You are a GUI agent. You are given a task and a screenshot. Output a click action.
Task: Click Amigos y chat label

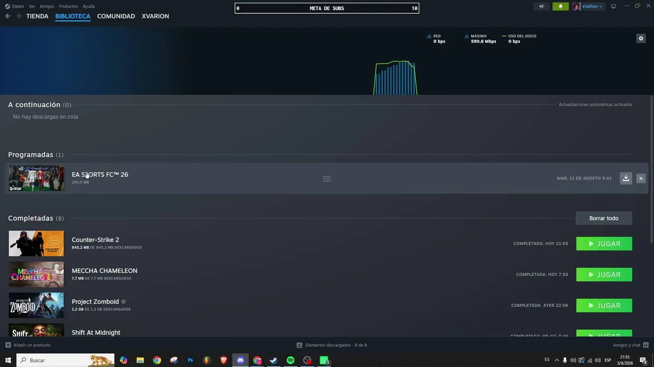[x=626, y=345]
